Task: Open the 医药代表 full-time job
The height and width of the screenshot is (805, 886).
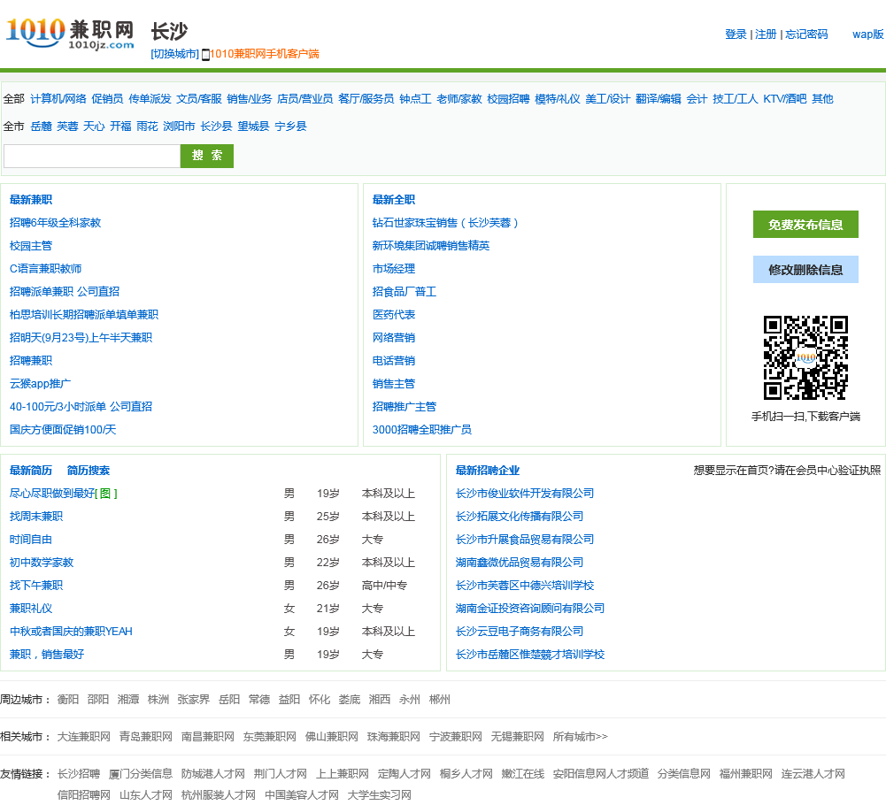Action: pyautogui.click(x=394, y=315)
